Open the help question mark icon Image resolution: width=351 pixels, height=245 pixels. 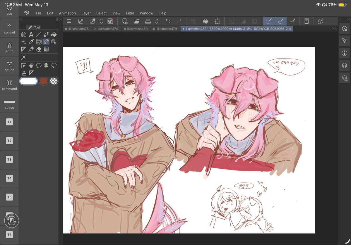tap(321, 21)
